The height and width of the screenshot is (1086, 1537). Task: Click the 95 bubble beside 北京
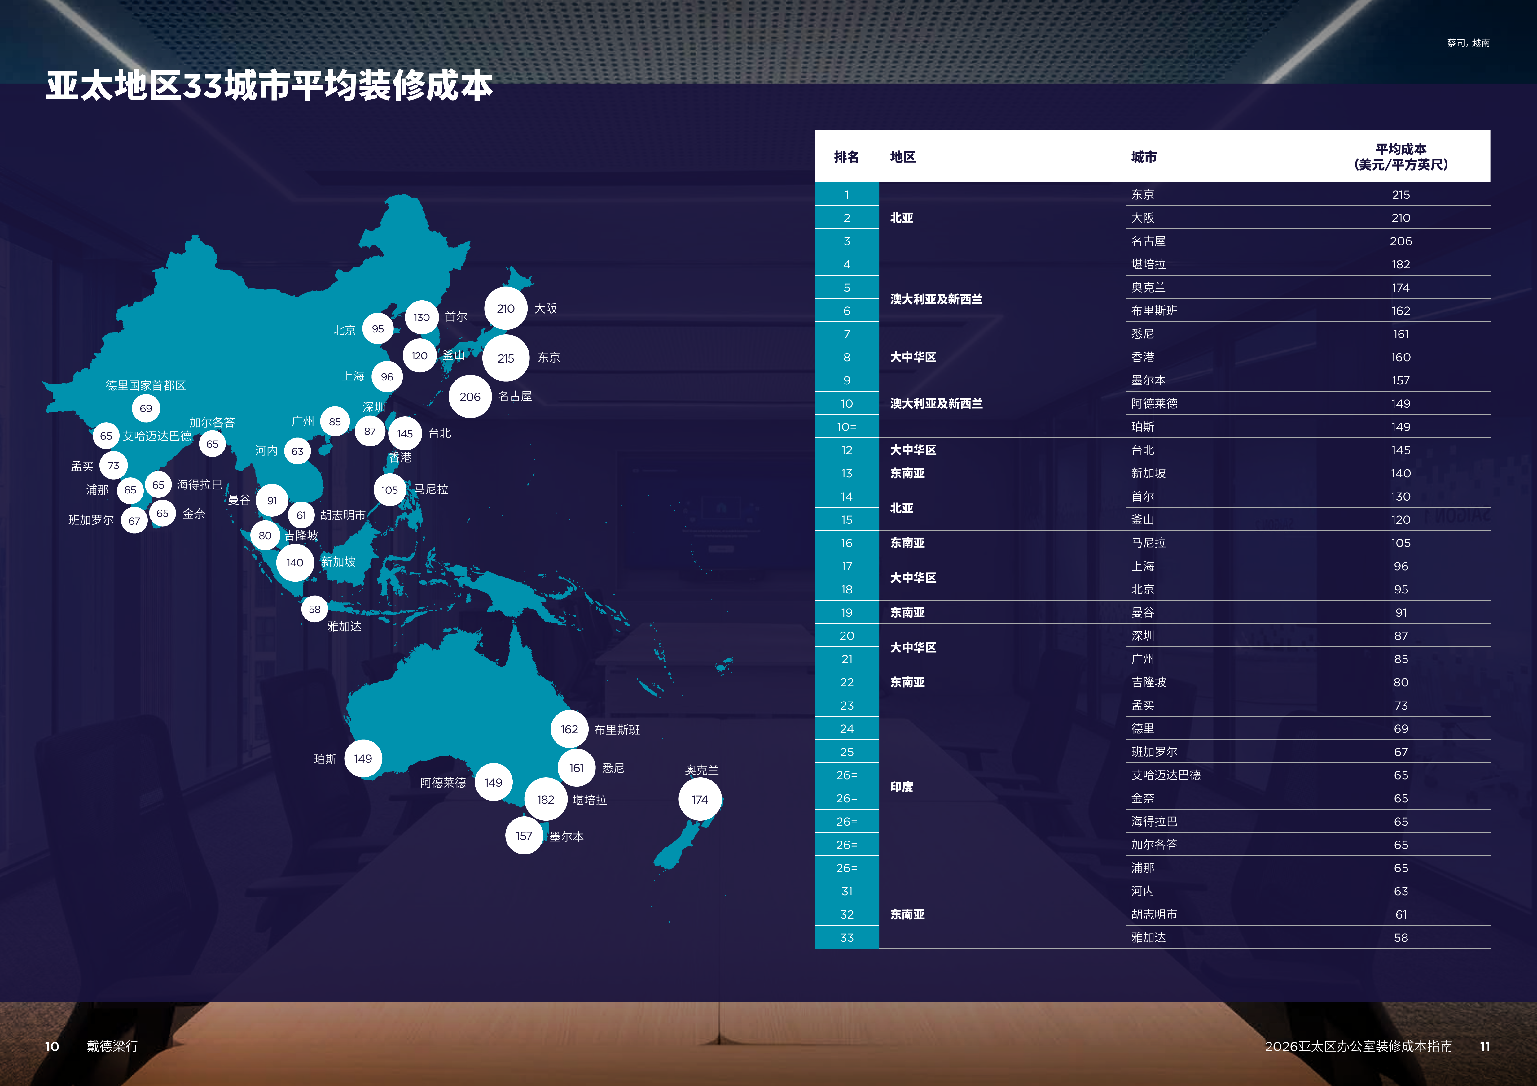[x=378, y=328]
